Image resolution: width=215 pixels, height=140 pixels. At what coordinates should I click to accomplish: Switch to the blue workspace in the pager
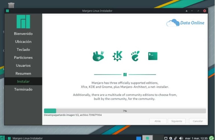pos(139,138)
